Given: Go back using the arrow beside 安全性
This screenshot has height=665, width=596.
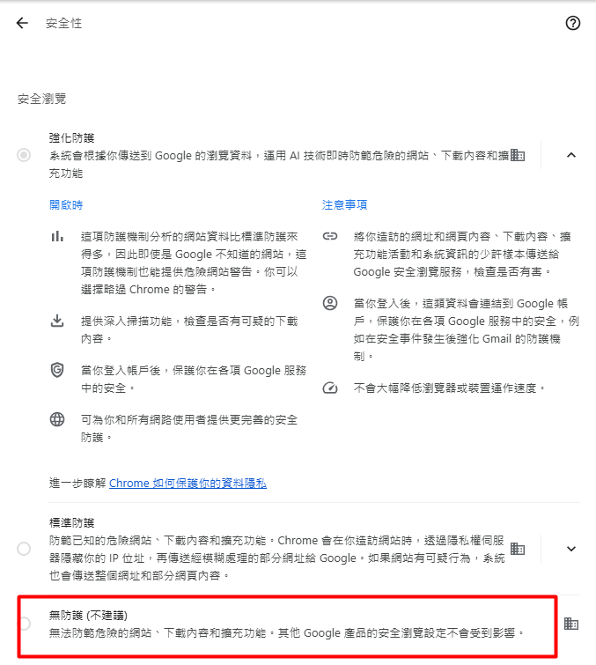Looking at the screenshot, I should [x=22, y=23].
